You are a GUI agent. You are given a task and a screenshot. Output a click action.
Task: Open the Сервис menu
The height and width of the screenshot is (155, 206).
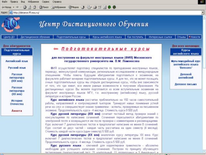pyautogui.click(x=46, y=2)
